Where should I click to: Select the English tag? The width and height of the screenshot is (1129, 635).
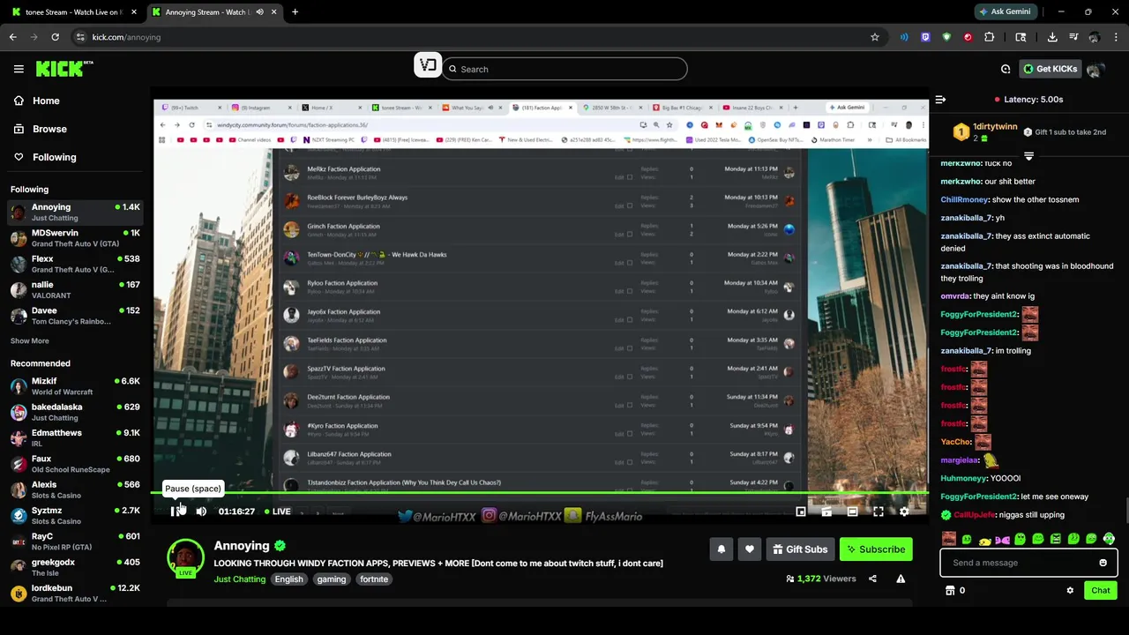coord(288,579)
